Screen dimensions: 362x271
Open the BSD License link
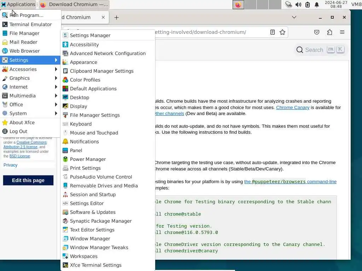click(20, 156)
